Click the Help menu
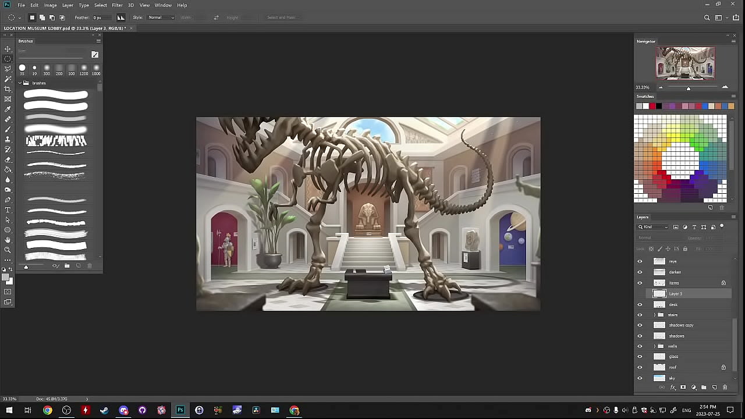 click(182, 5)
